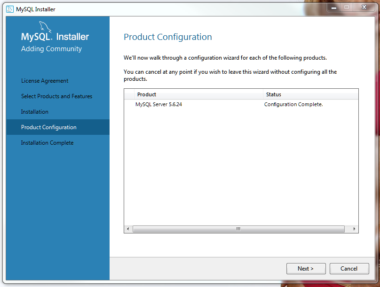Click the horizontal scrollbar right arrow

pyautogui.click(x=354, y=229)
